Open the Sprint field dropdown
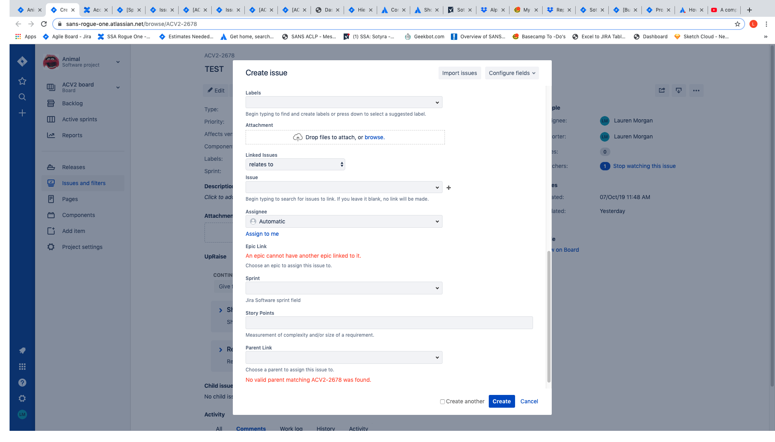This screenshot has width=775, height=442. 344,288
